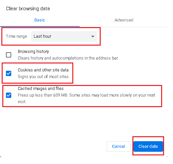Click the Time range label
Screen dimensions: 173x164
click(17, 36)
